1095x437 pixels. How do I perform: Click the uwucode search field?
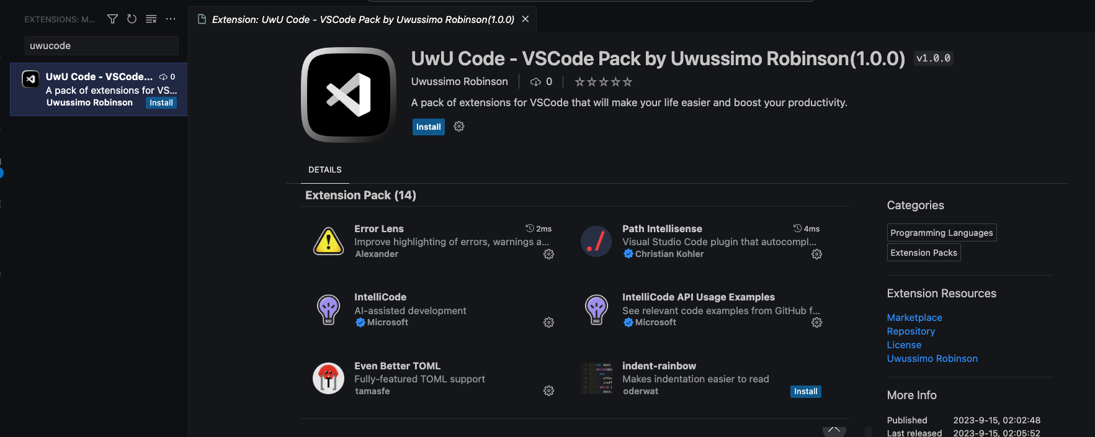(x=101, y=45)
